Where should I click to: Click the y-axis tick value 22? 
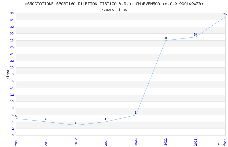[x=12, y=61]
